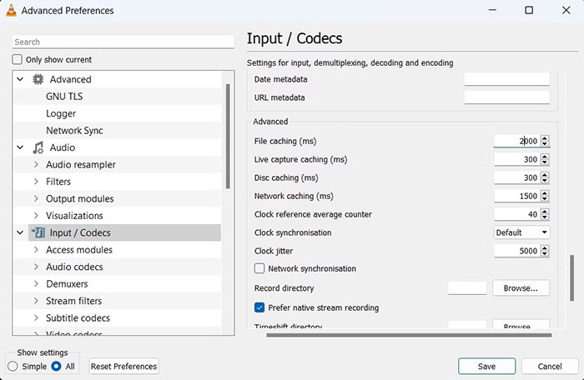Expand the Access modules tree item
This screenshot has height=380, width=584.
36,250
